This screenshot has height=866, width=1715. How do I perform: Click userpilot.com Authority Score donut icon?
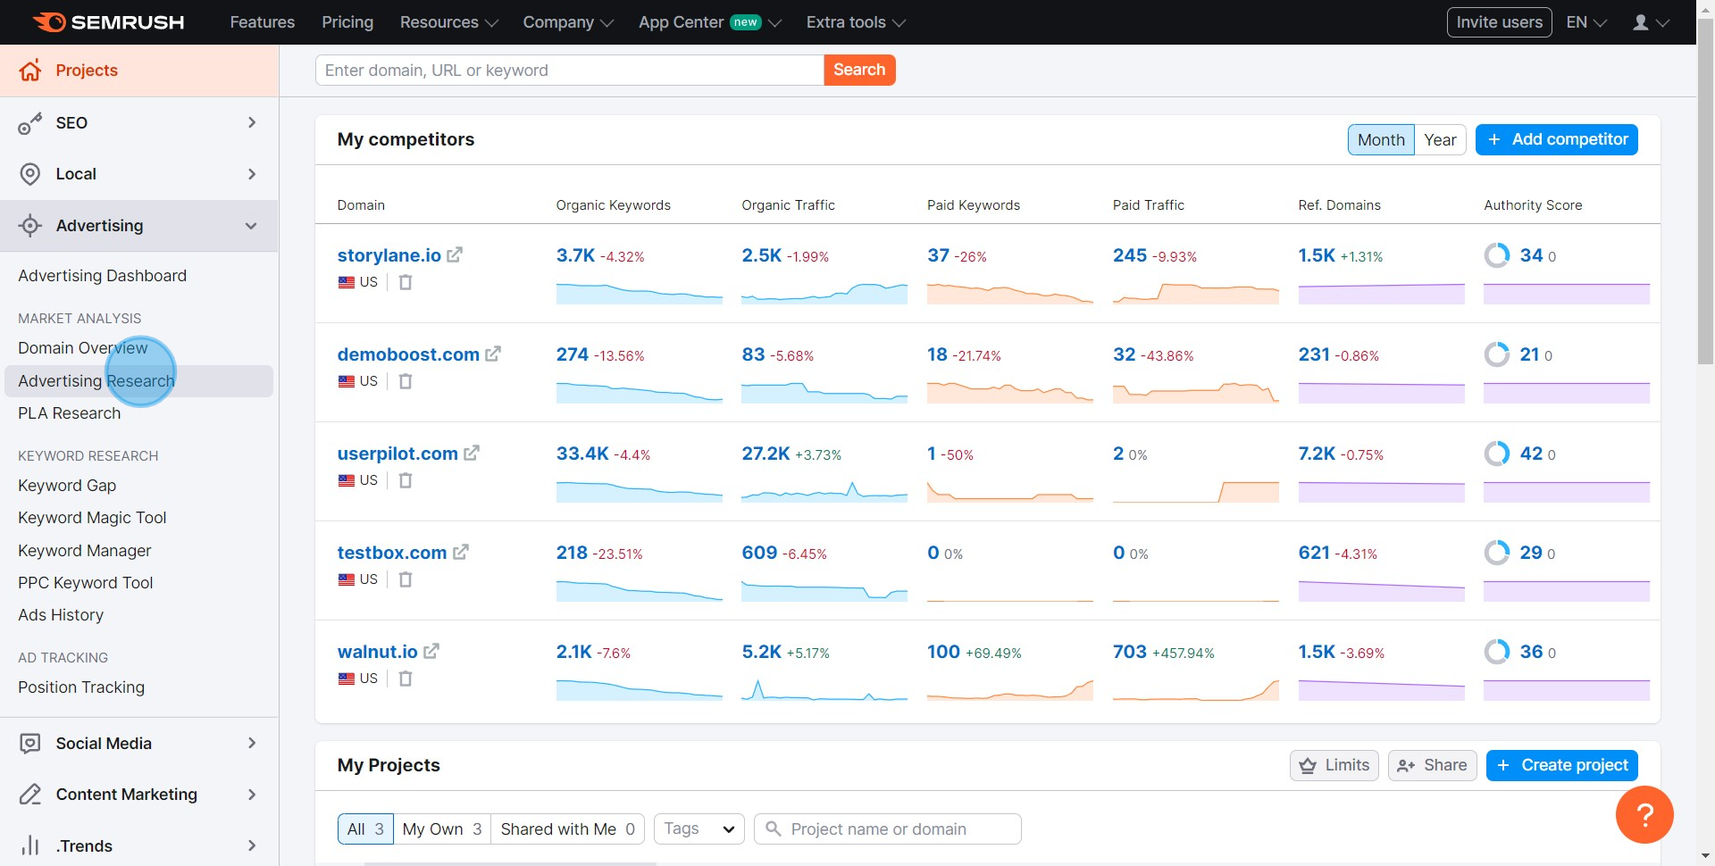point(1497,454)
